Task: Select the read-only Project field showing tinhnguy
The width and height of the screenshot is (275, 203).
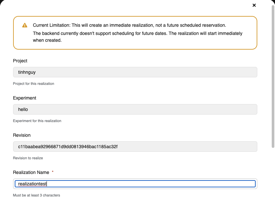Action: 135,72
